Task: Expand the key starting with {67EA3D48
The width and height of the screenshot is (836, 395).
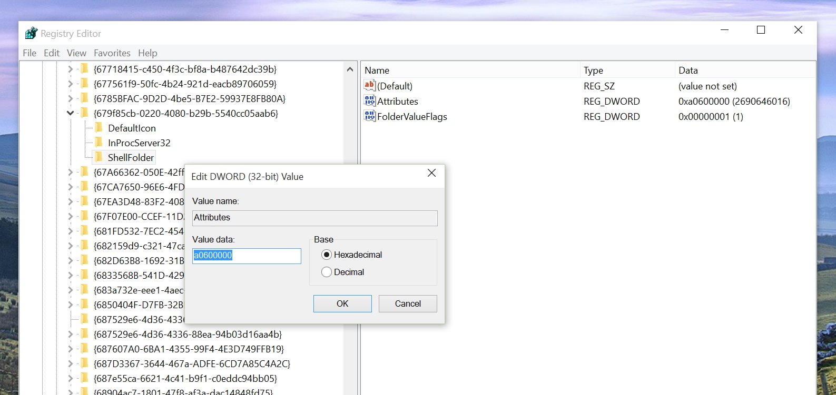Action: (71, 201)
